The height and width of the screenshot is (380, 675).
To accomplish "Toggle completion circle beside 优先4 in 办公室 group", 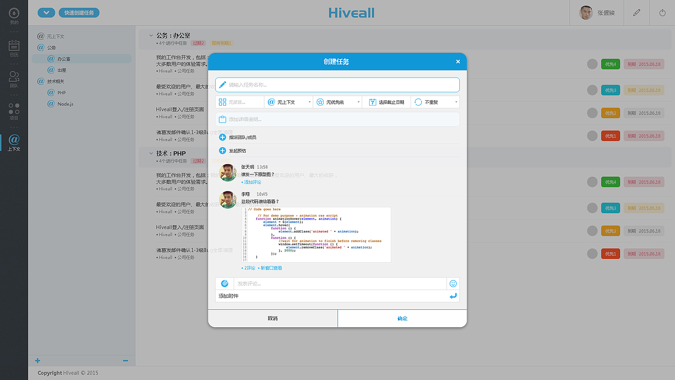I will [x=592, y=64].
